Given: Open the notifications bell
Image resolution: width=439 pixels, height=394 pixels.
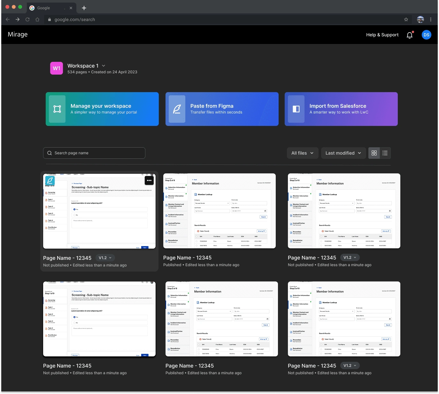Looking at the screenshot, I should 410,35.
